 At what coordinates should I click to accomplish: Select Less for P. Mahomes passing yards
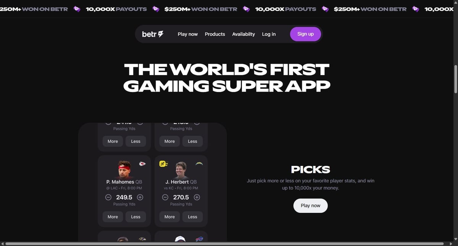[136, 217]
